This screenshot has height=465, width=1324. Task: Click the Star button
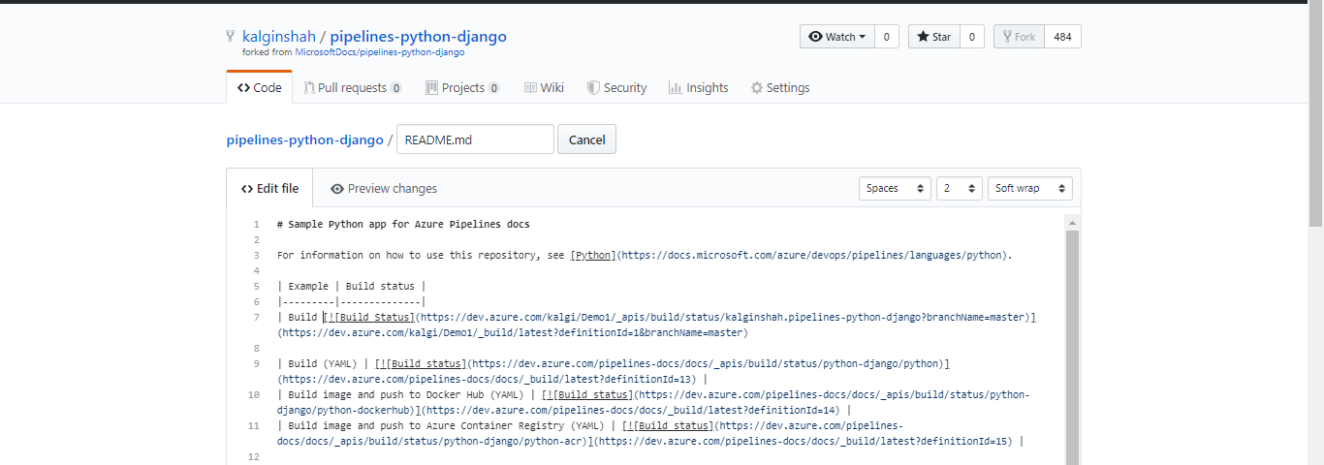click(934, 37)
